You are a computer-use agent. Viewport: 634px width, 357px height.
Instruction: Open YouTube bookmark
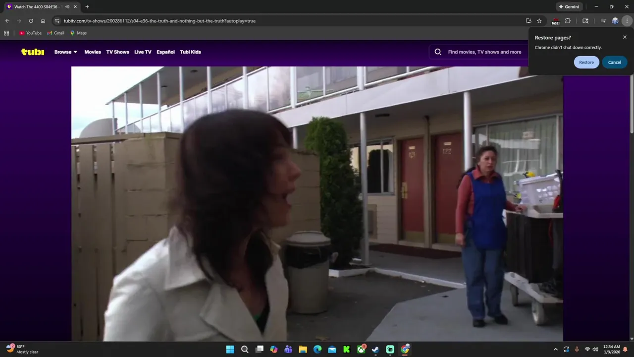tap(30, 33)
